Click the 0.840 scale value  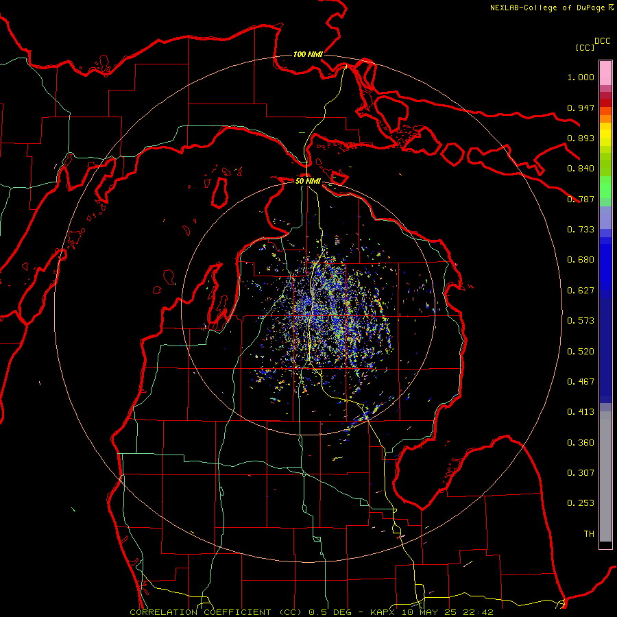tap(581, 169)
